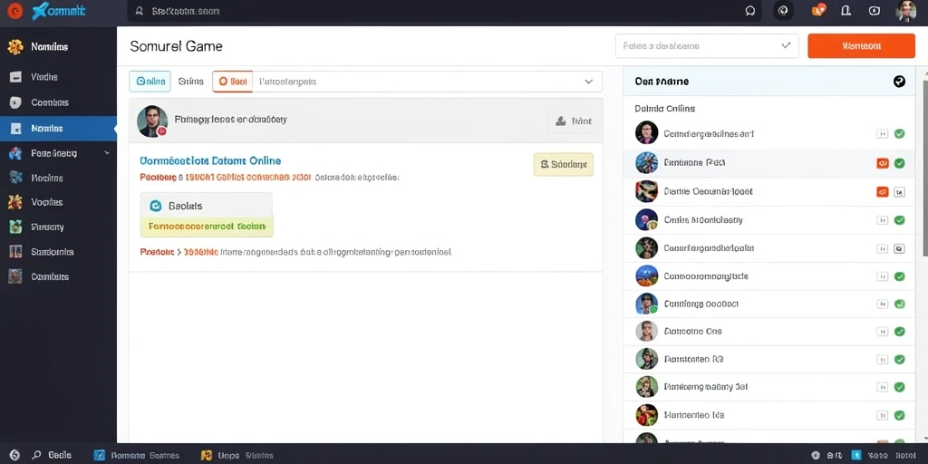The width and height of the screenshot is (928, 464).
Task: Open the blue post title ending in Online
Action: [210, 160]
